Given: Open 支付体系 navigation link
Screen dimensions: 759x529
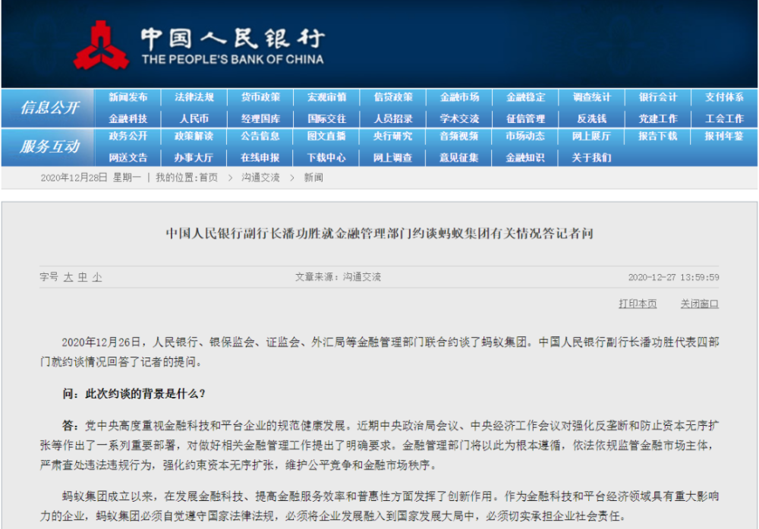Looking at the screenshot, I should (x=724, y=97).
